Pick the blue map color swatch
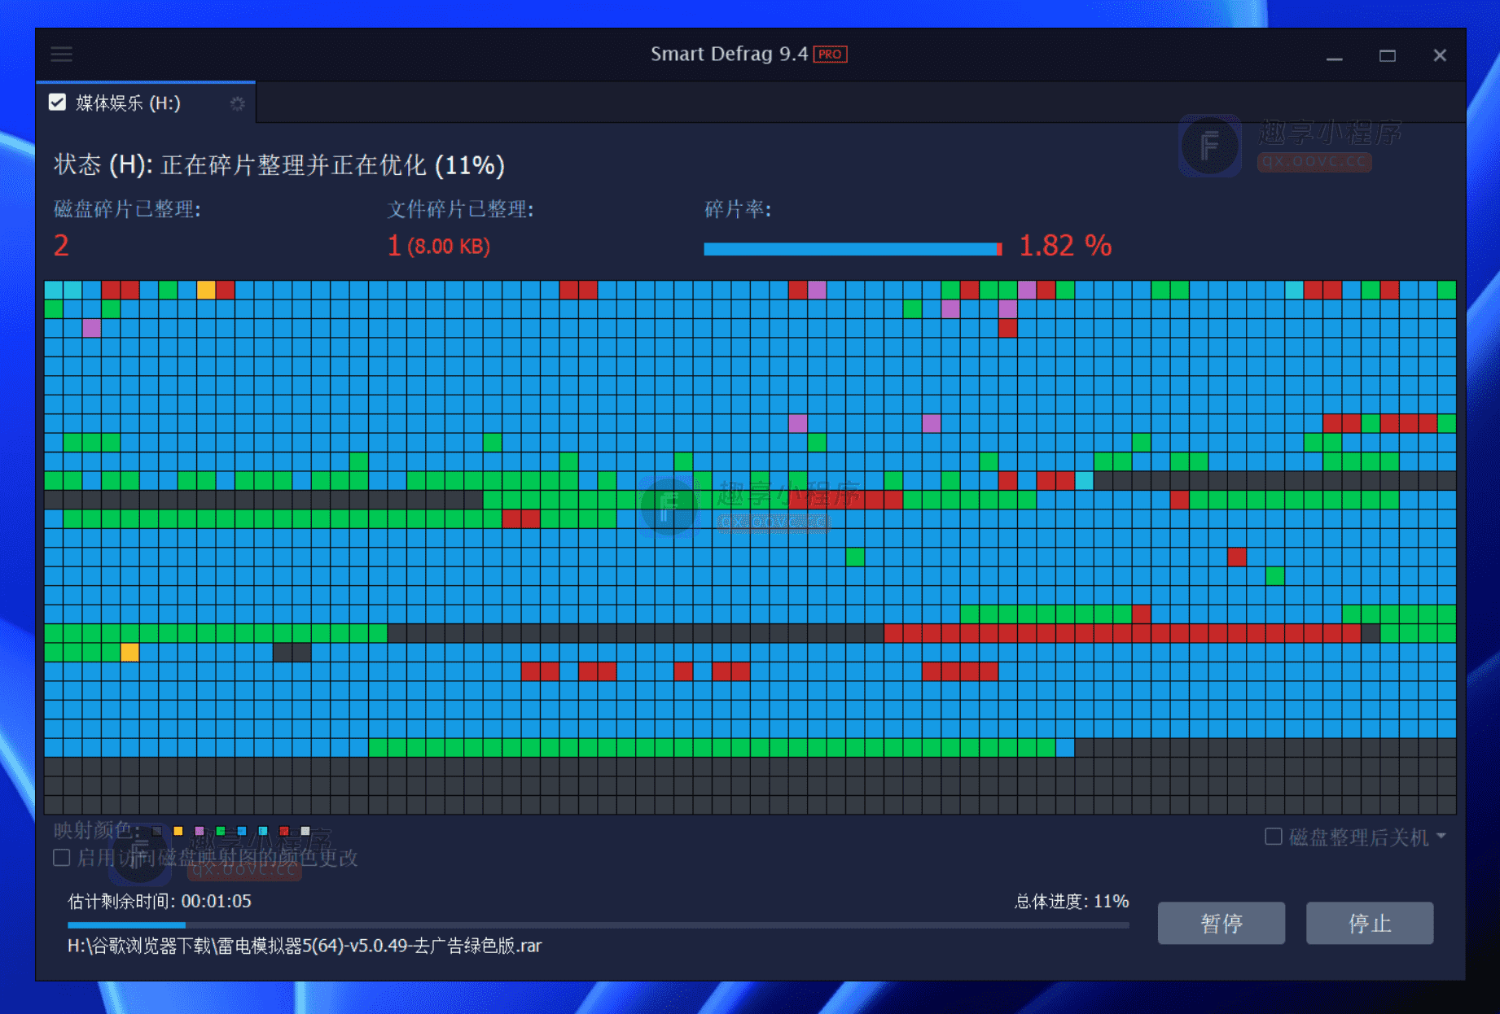1500x1014 pixels. (242, 831)
